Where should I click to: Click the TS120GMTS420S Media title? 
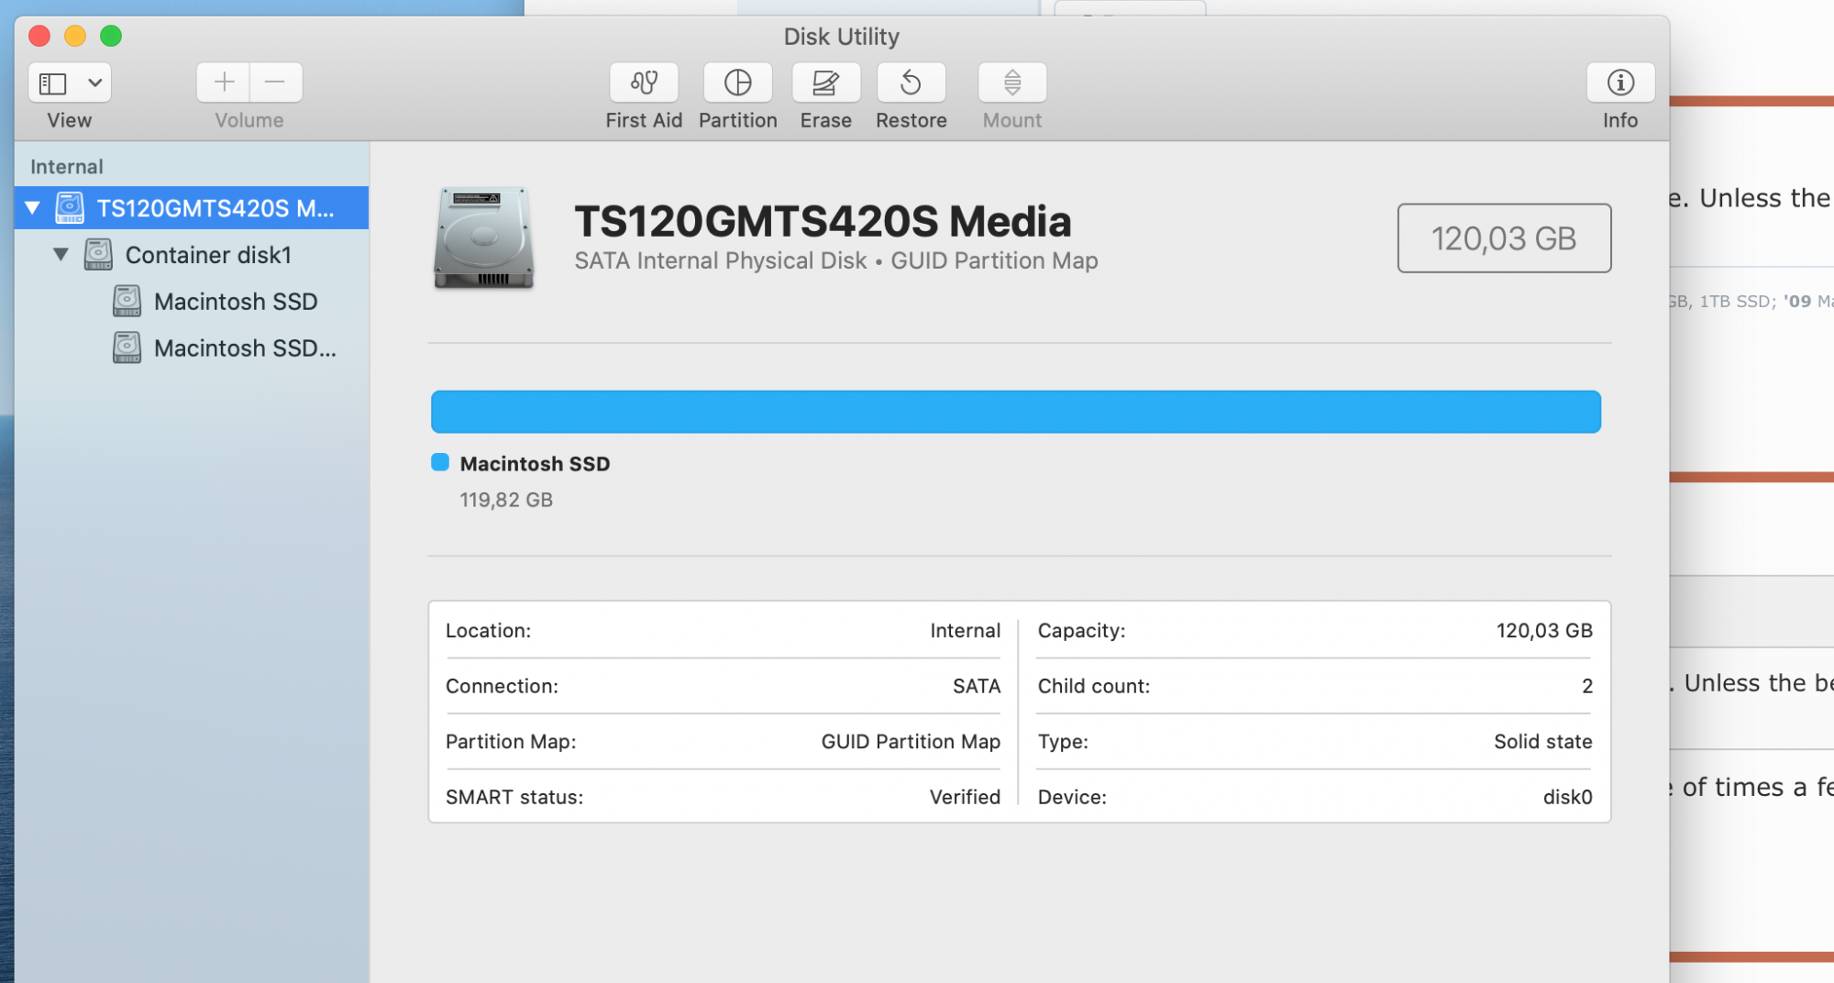click(823, 221)
